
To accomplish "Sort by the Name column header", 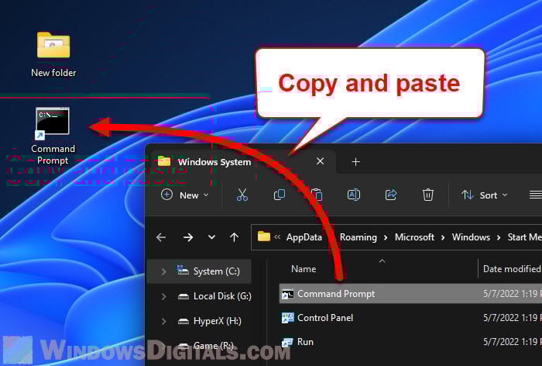I will (x=304, y=269).
